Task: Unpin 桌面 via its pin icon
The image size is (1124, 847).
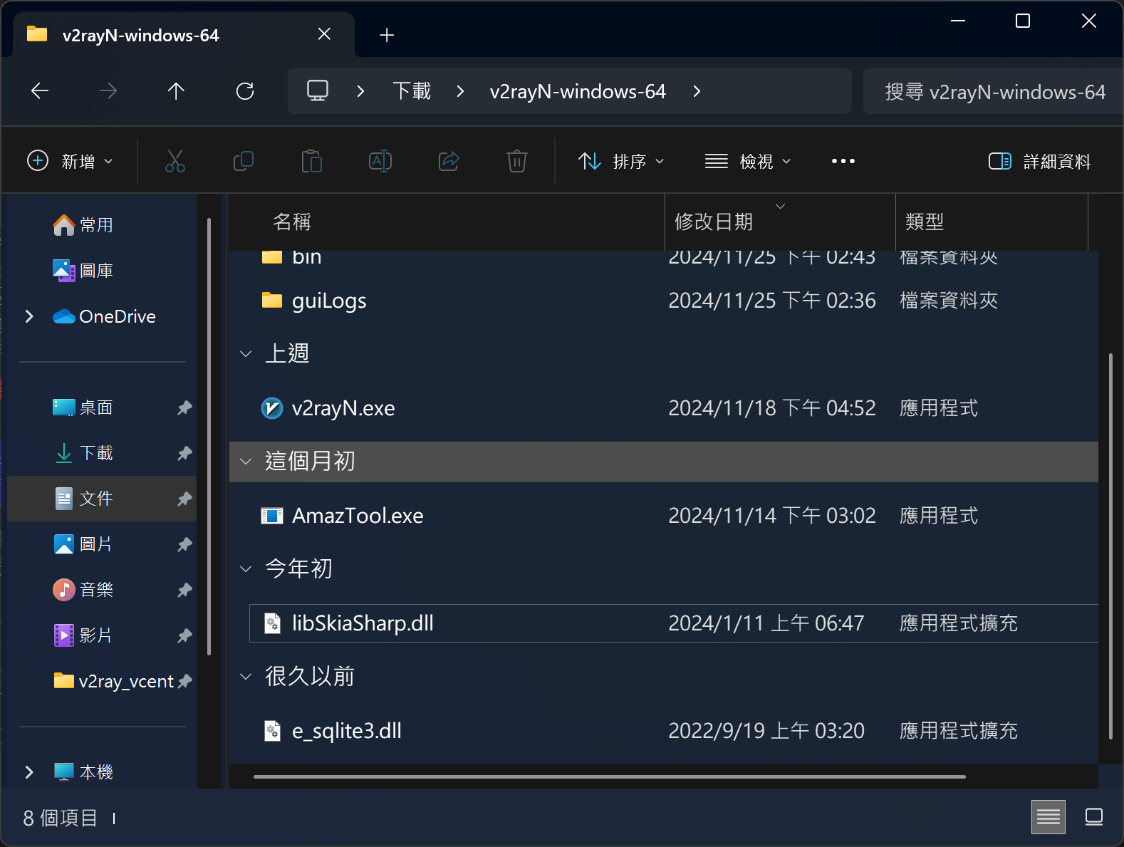Action: pyautogui.click(x=184, y=407)
